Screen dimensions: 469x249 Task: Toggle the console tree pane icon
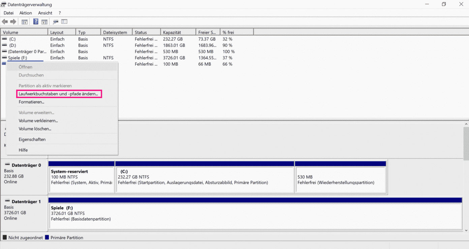pyautogui.click(x=25, y=22)
